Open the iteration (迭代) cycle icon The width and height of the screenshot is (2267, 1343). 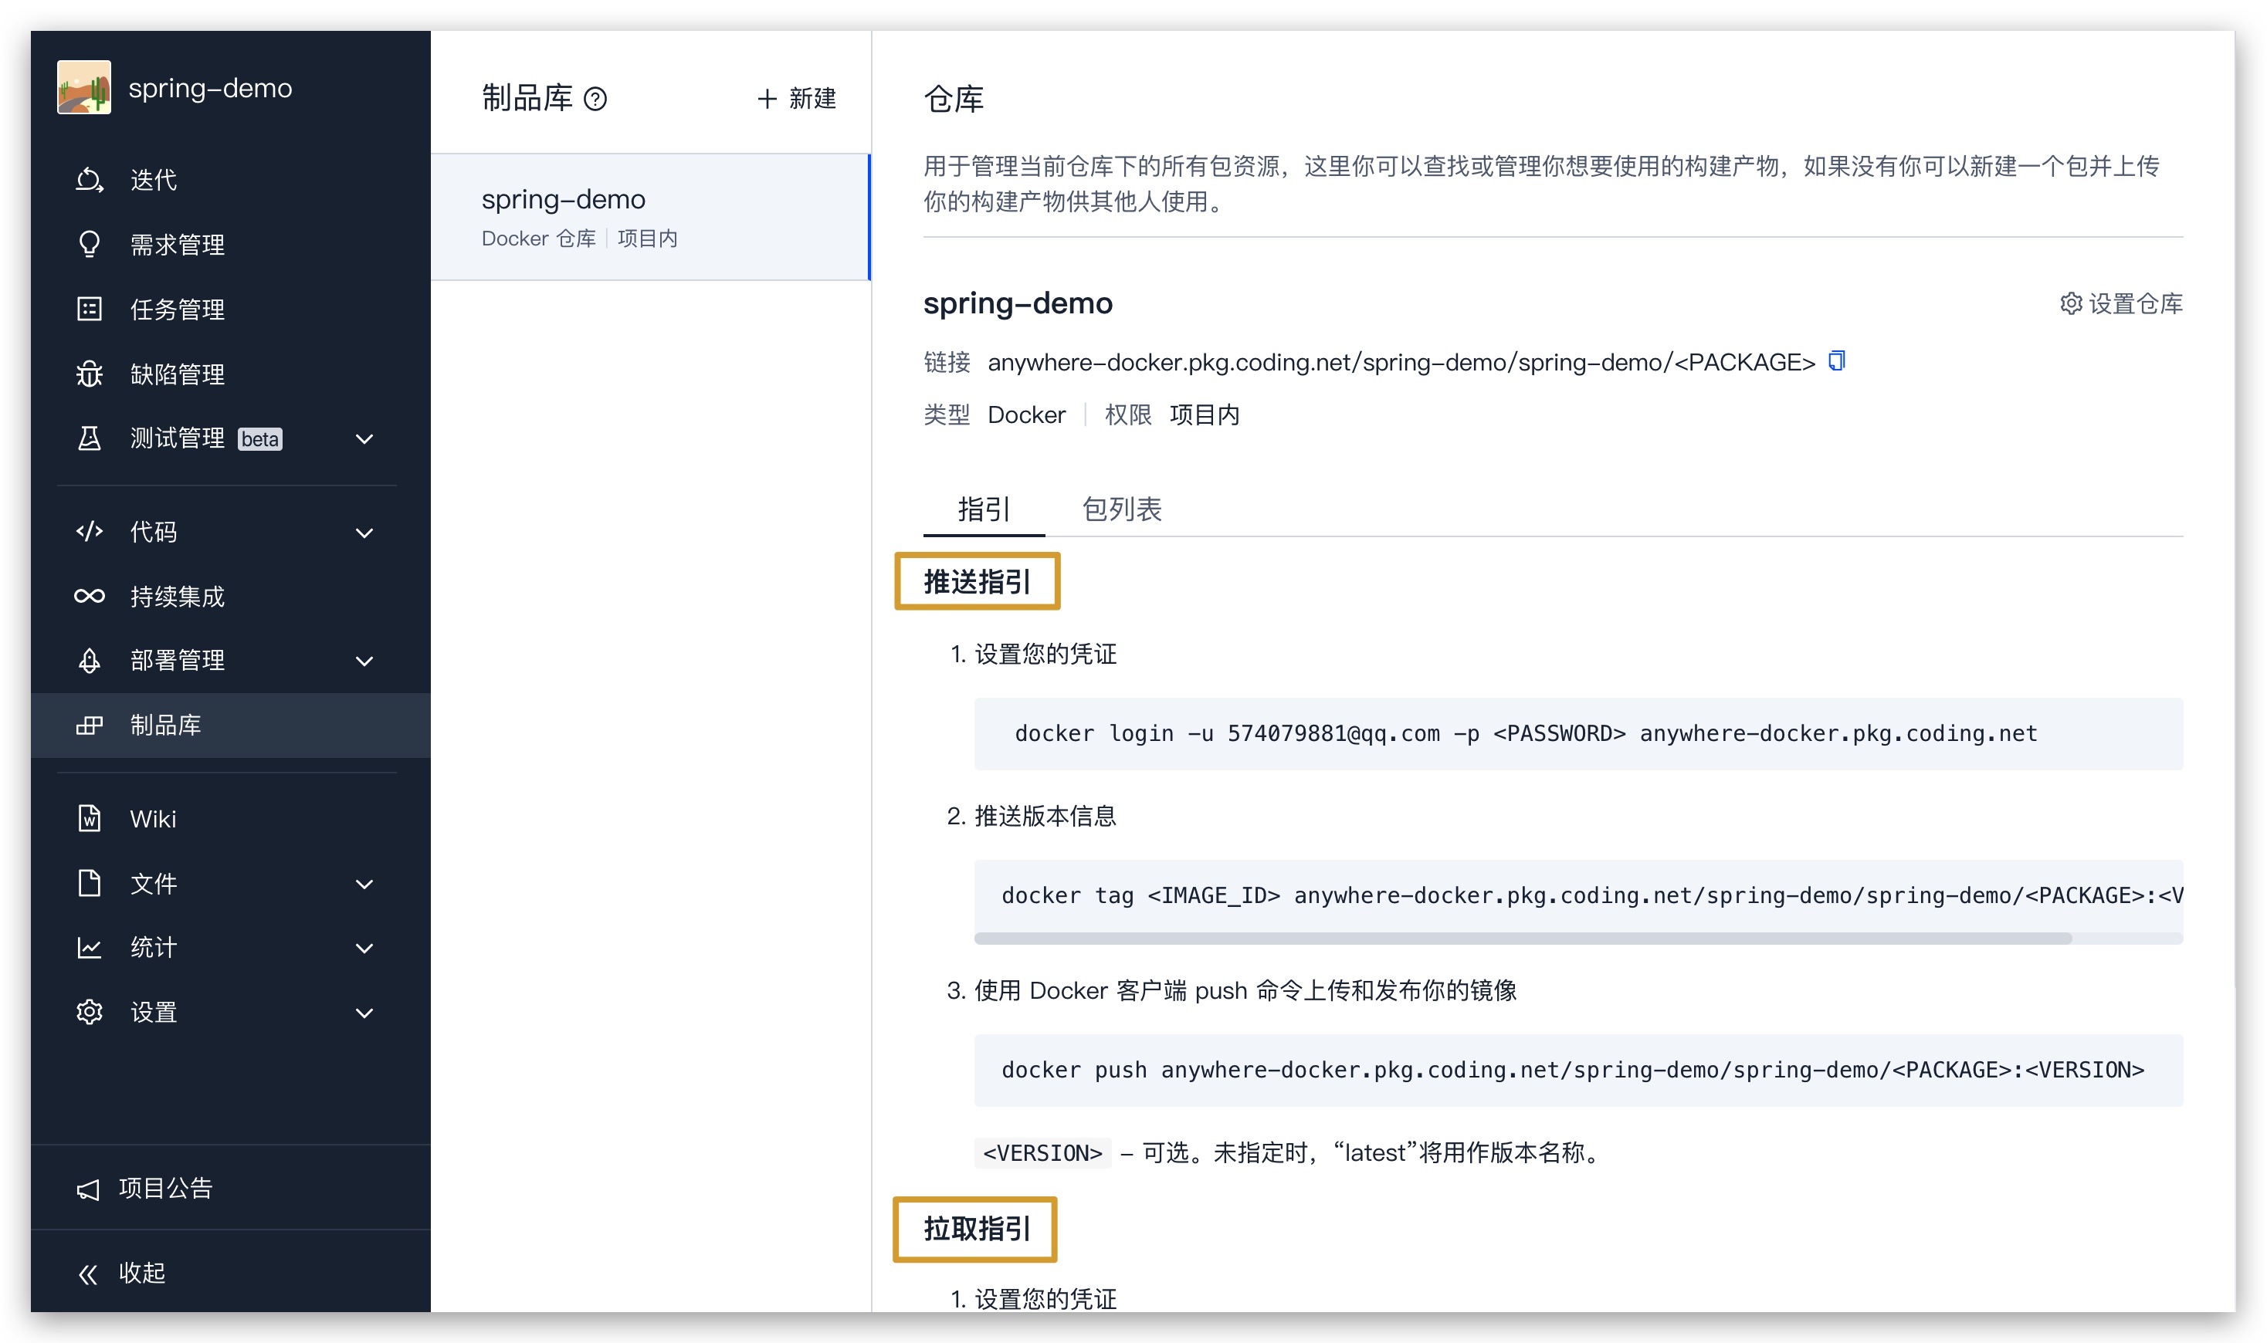[x=89, y=179]
